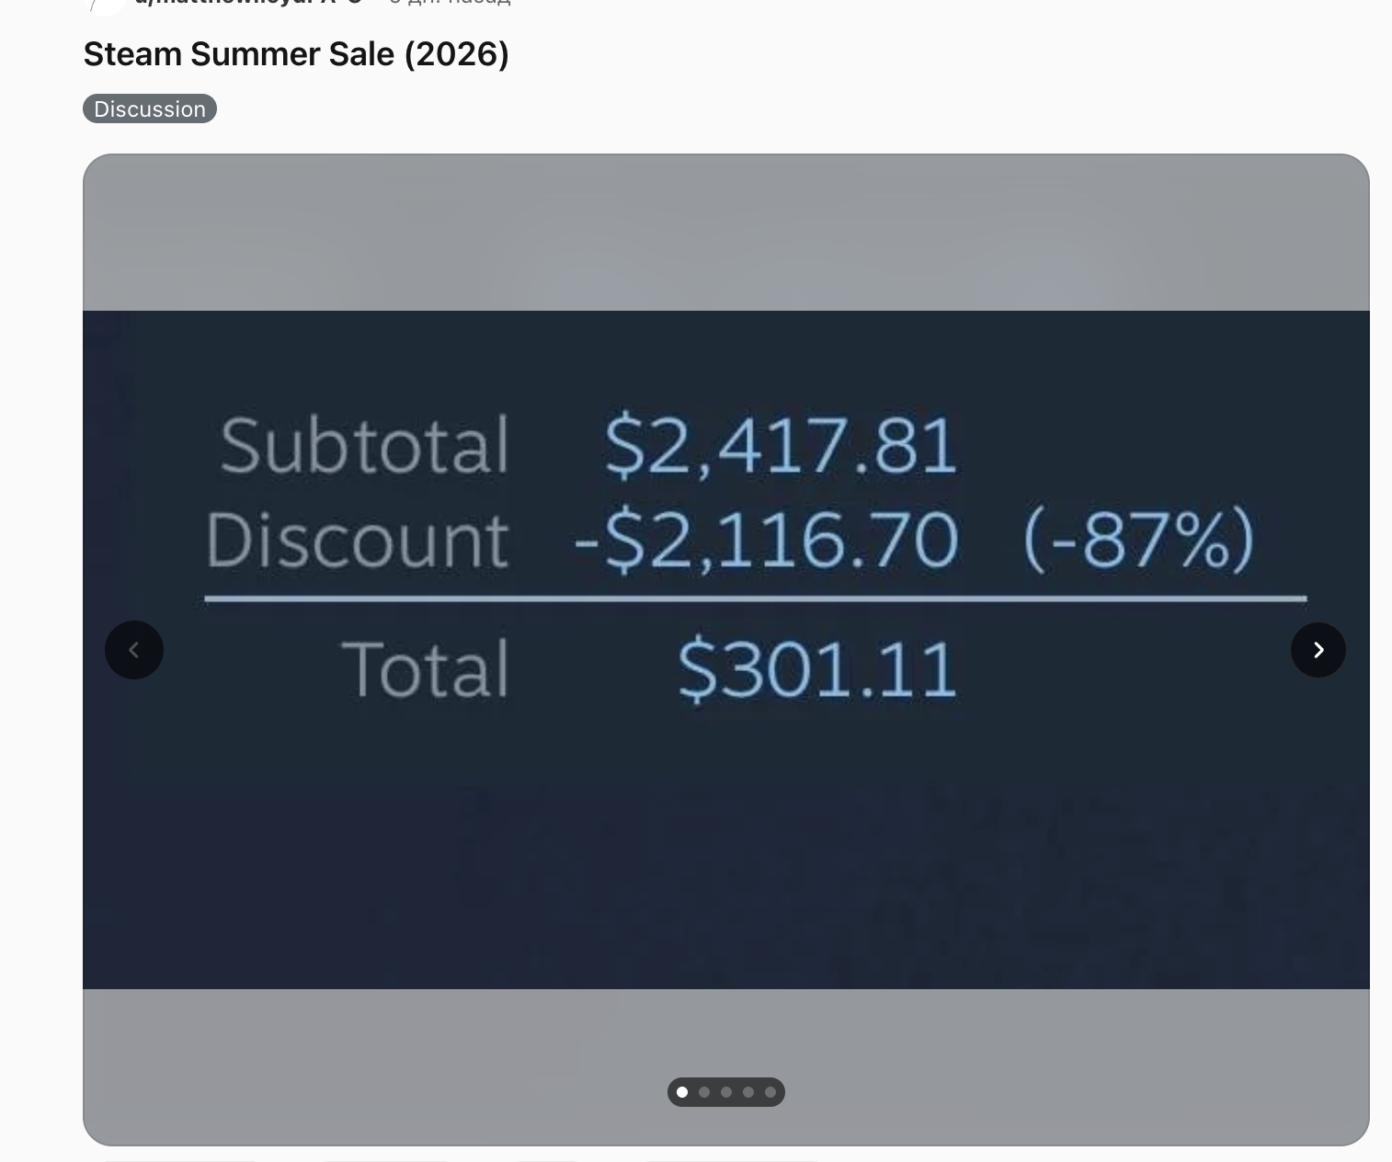Click the $301.11 total in the image
The height and width of the screenshot is (1162, 1392).
tap(817, 669)
